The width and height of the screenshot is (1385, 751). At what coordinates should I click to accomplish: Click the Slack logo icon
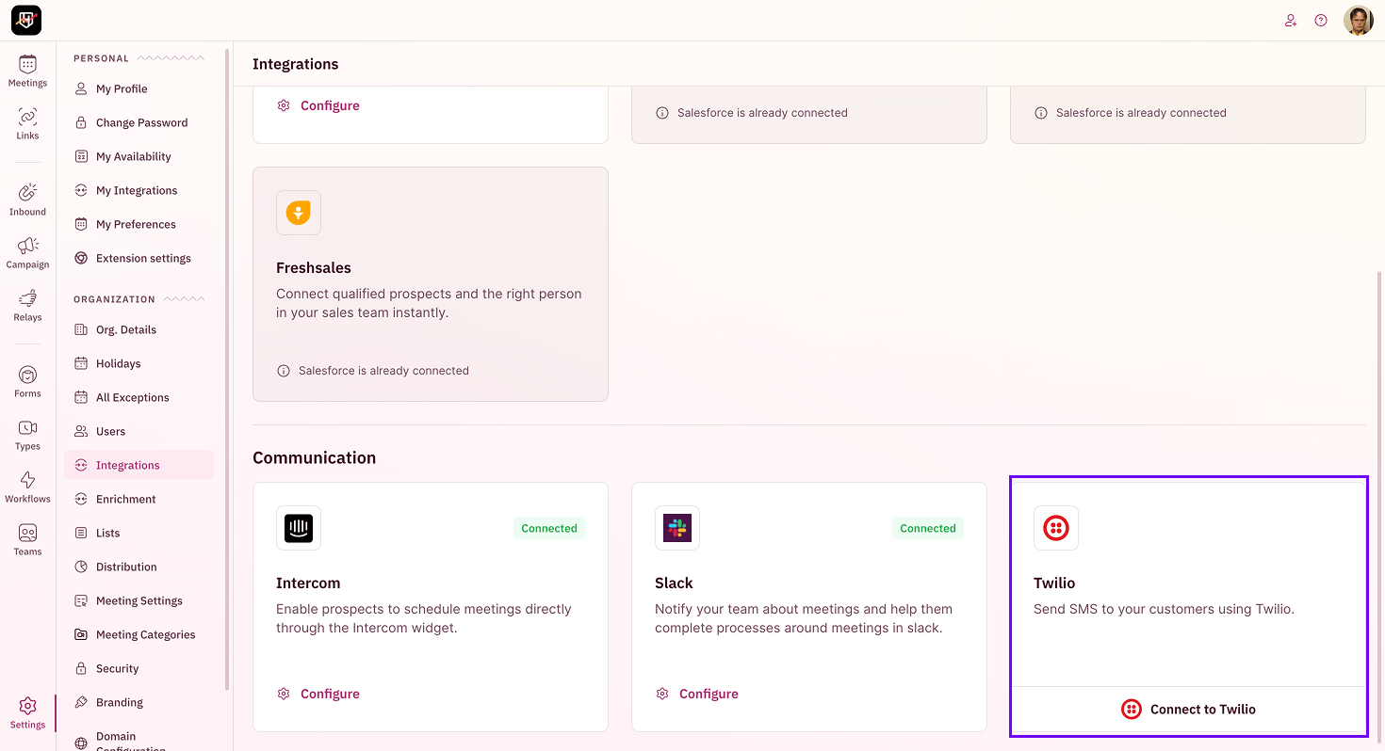coord(677,528)
